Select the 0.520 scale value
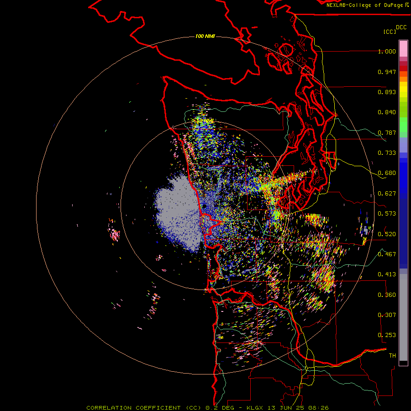Viewport: 411px width, 411px height. click(387, 234)
